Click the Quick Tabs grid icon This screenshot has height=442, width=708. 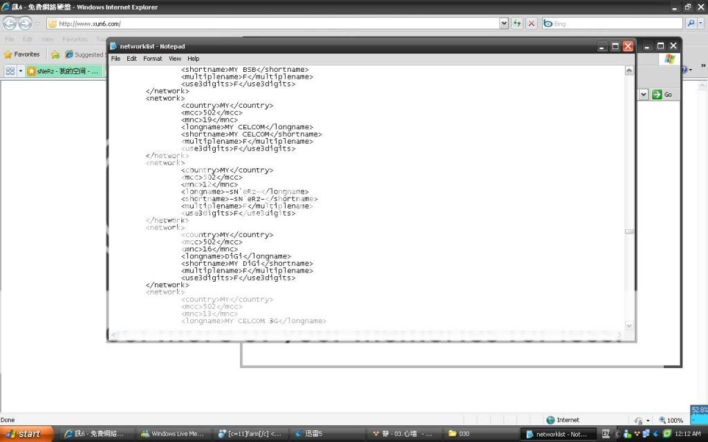coord(10,71)
